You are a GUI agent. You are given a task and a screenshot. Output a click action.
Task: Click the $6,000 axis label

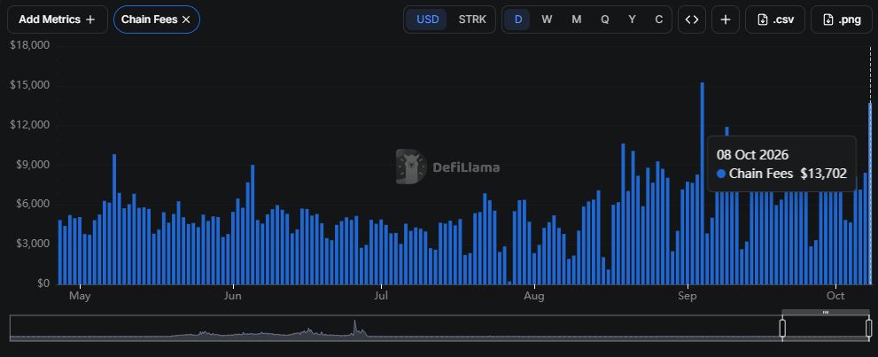tap(33, 205)
